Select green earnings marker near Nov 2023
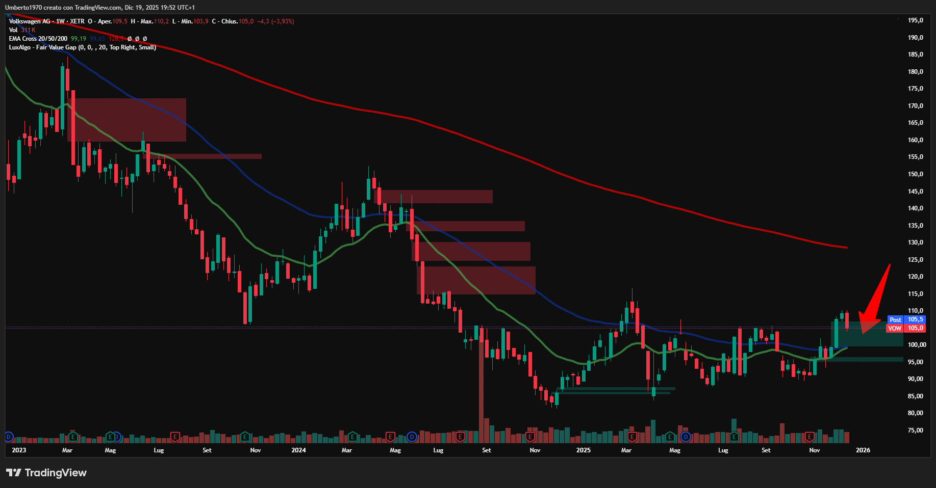The image size is (936, 488). (x=245, y=437)
